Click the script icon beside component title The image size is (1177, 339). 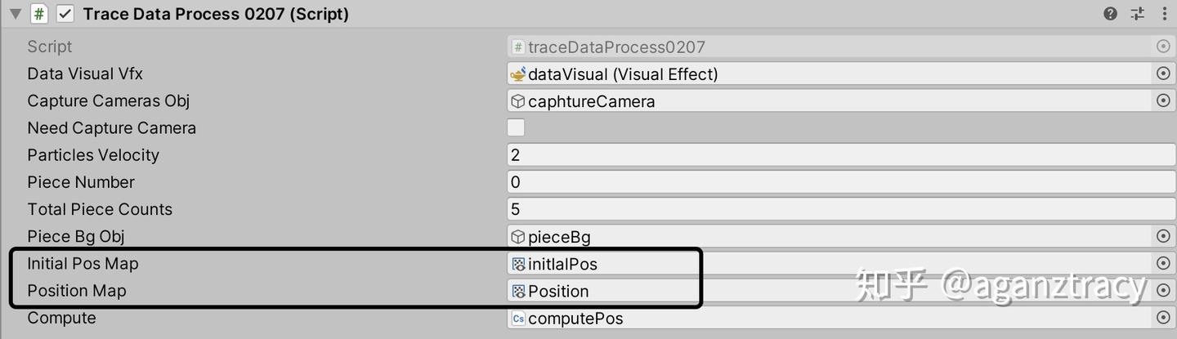[39, 14]
